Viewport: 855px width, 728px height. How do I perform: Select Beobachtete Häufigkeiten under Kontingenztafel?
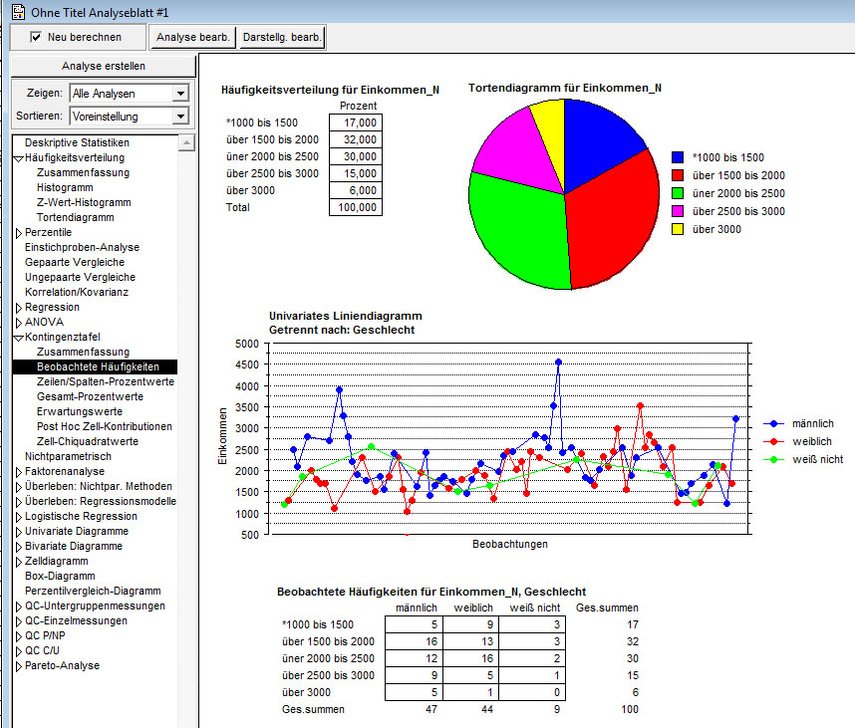click(x=95, y=366)
